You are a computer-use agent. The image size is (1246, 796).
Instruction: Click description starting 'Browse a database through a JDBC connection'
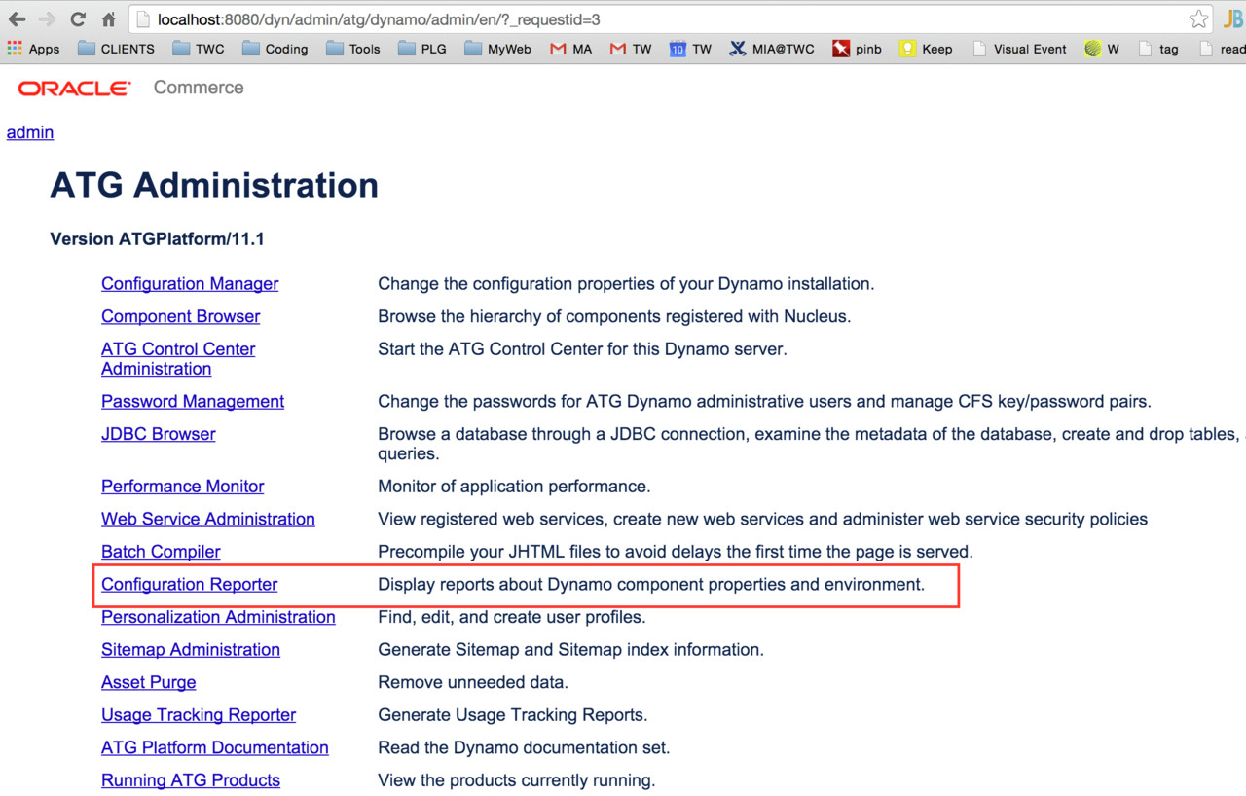tap(812, 444)
